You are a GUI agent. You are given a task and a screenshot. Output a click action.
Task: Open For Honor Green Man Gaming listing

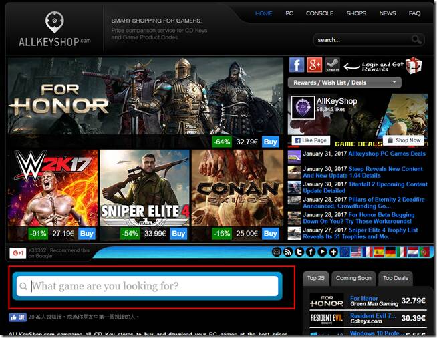tap(374, 301)
